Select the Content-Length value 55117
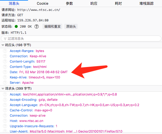Screen dimensions: 162x134 point(41,61)
